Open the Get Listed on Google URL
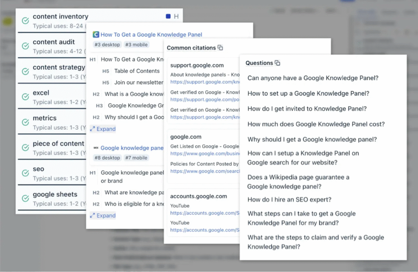The width and height of the screenshot is (418, 272). point(205,154)
